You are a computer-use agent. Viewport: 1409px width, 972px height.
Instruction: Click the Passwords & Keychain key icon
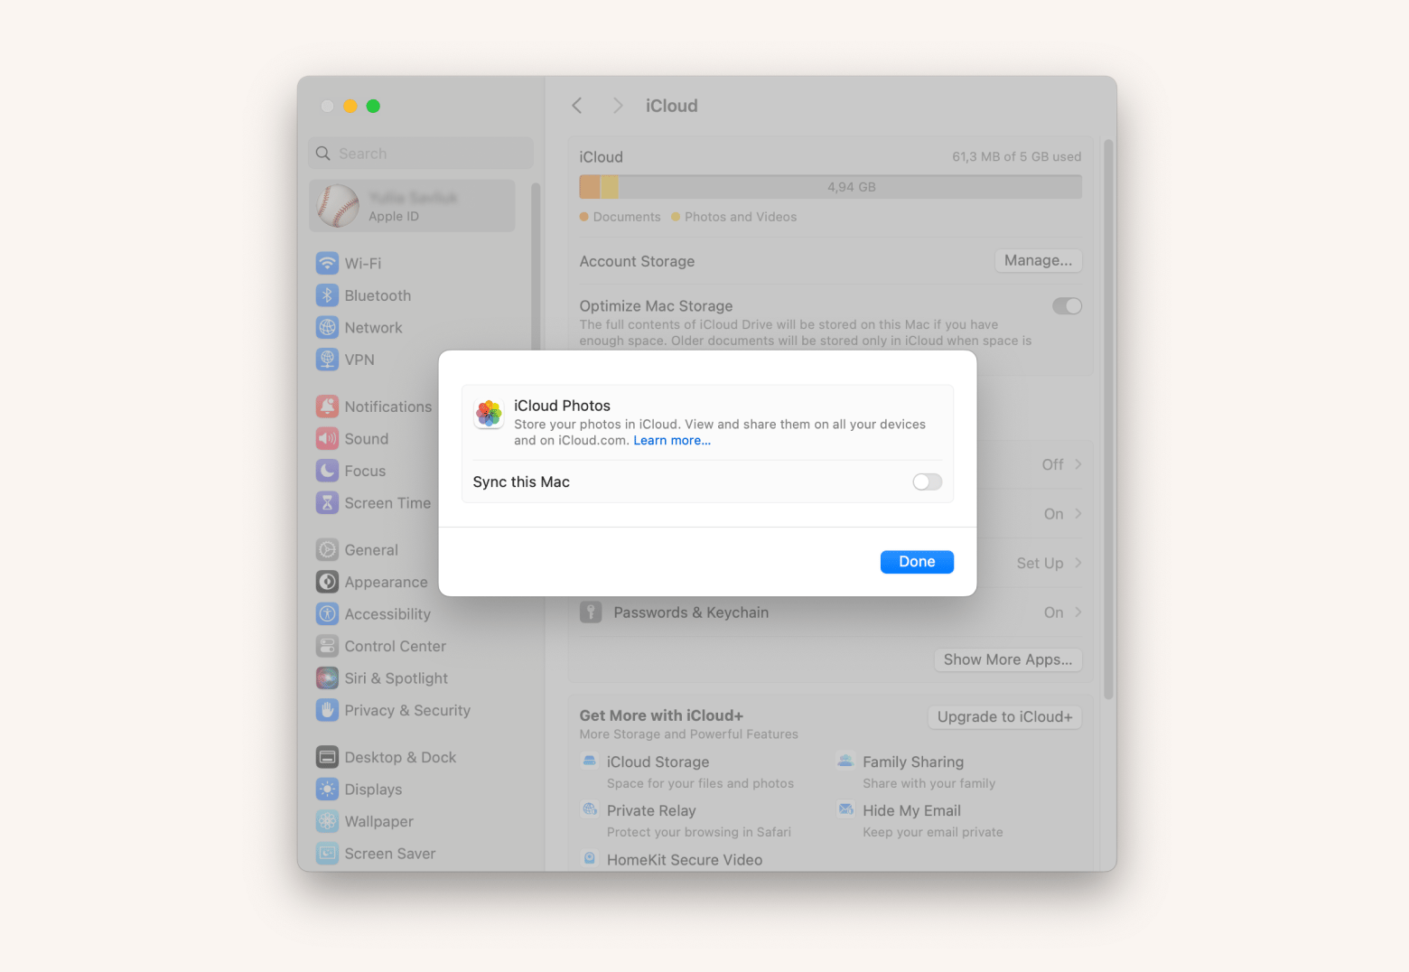tap(591, 612)
